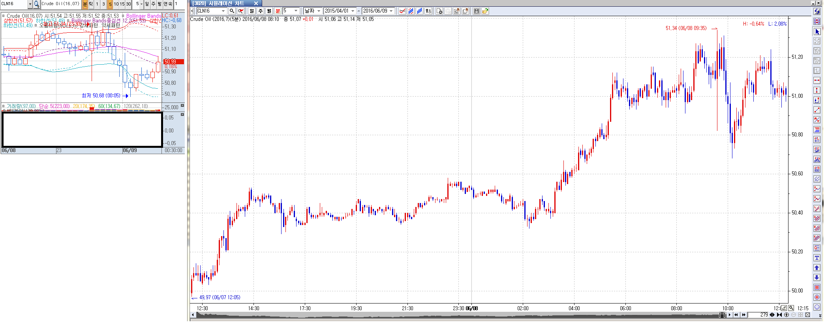This screenshot has width=826, height=324.
Task: Click the save chart floppy disk icon
Action: 477,11
